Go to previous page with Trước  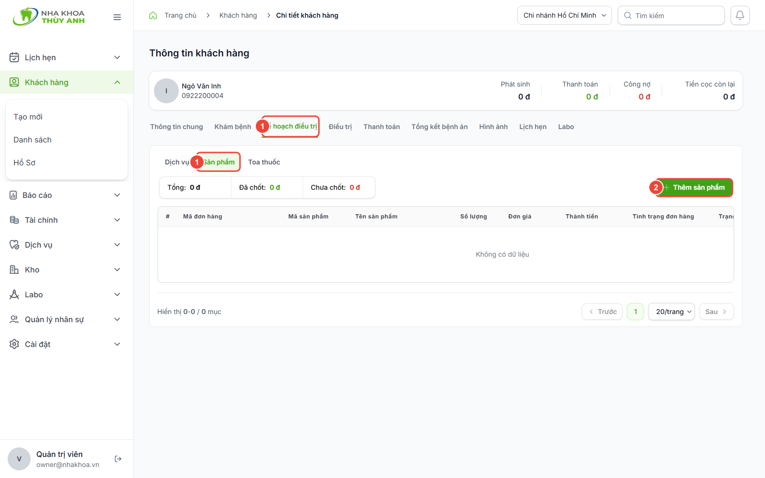pos(602,312)
